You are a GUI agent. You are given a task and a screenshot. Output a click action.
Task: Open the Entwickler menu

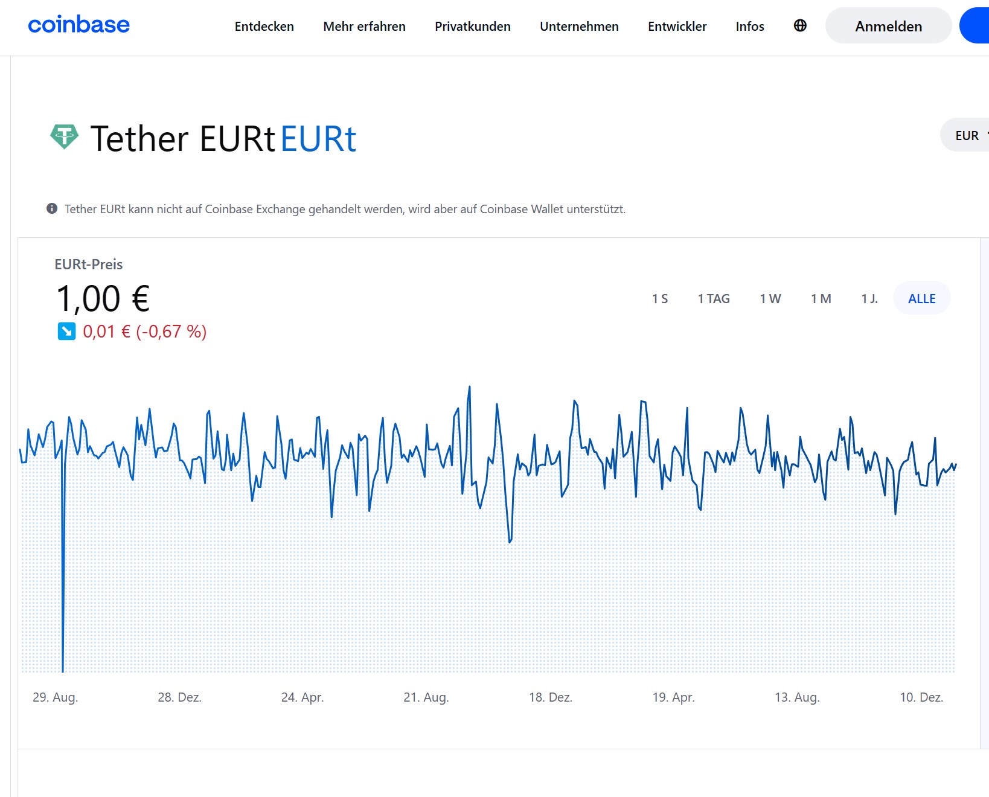point(677,27)
